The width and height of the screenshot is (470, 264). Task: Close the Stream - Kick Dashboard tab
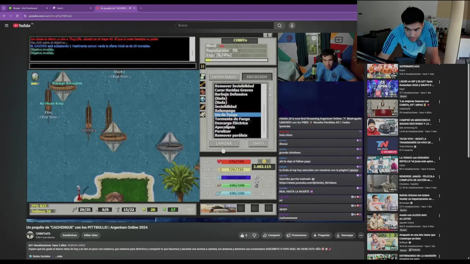tap(47, 8)
